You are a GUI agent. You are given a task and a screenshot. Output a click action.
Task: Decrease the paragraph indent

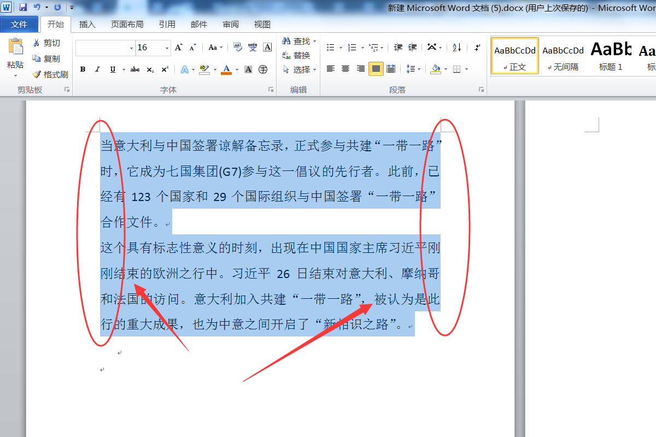(x=398, y=48)
